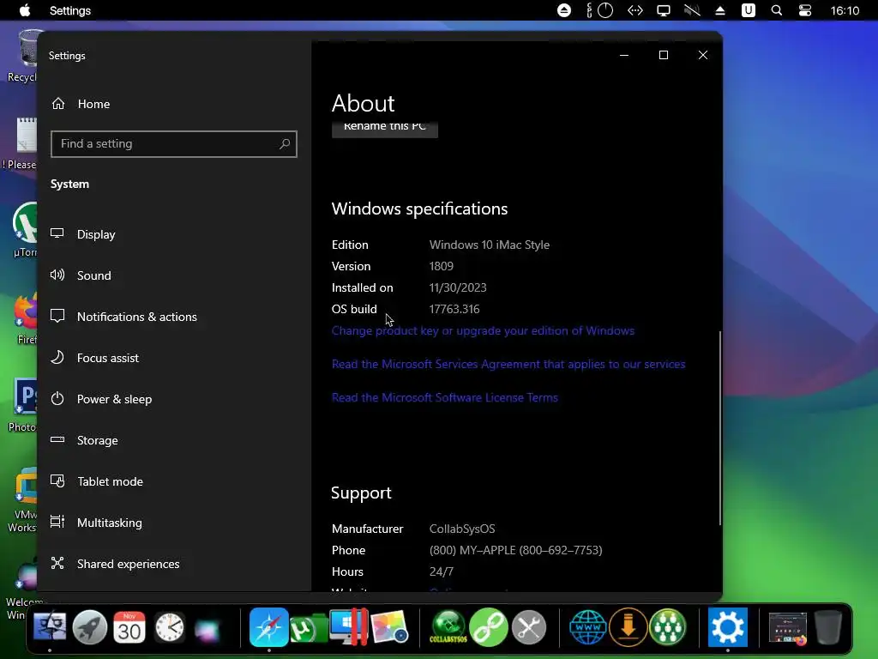Open the Photos preview icon in dock

(x=389, y=627)
